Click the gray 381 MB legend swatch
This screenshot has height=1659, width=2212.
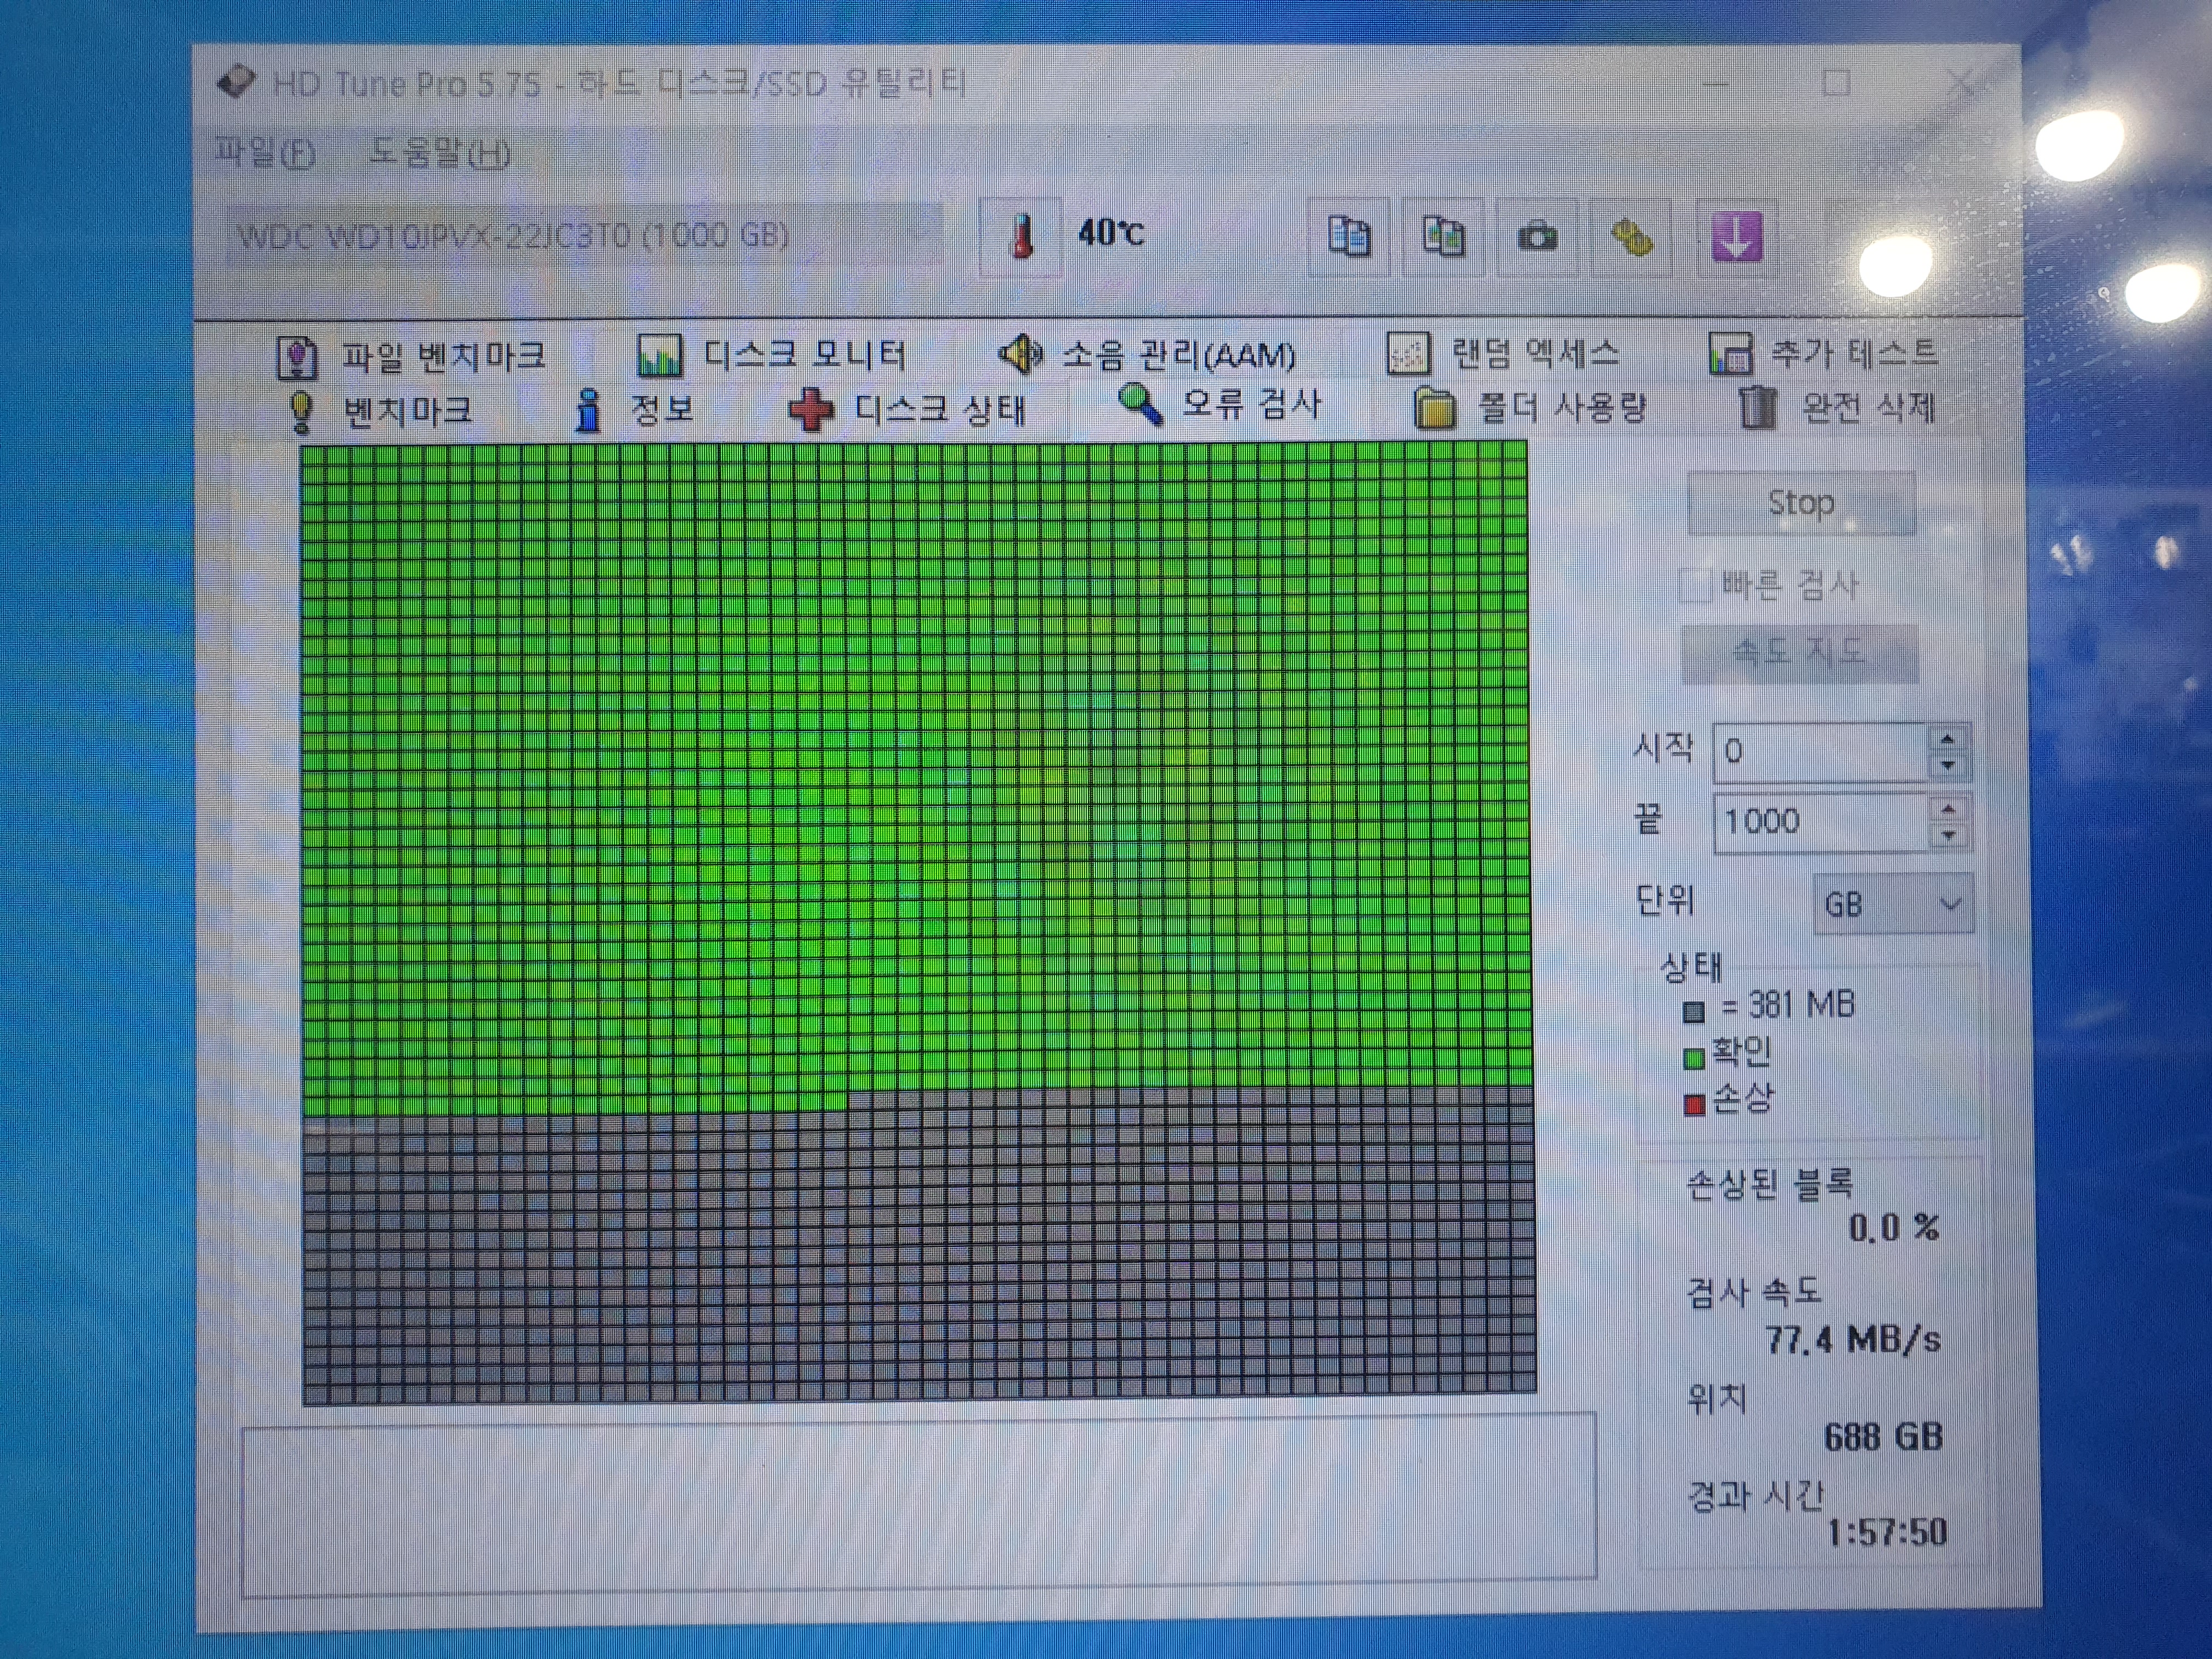1693,1012
